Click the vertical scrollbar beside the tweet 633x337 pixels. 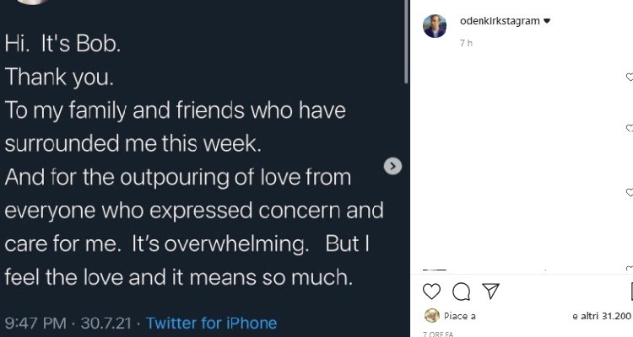pyautogui.click(x=406, y=51)
